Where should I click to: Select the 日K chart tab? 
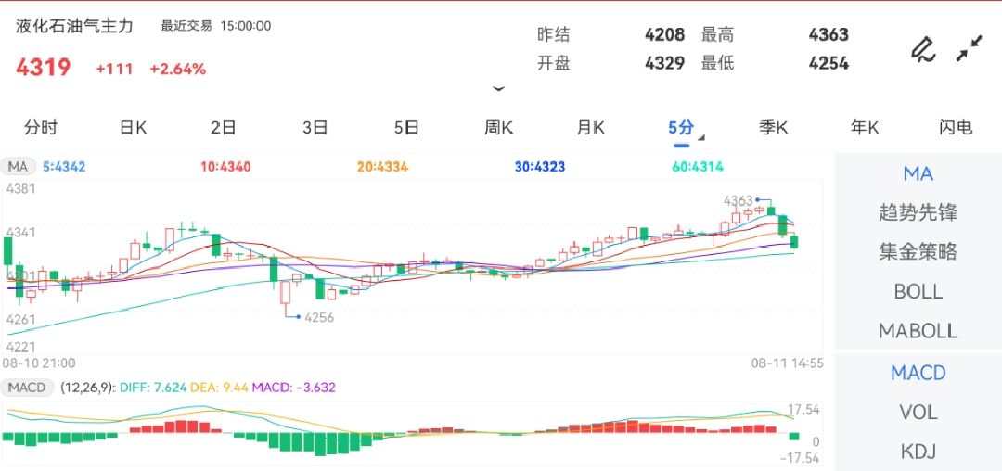[133, 128]
